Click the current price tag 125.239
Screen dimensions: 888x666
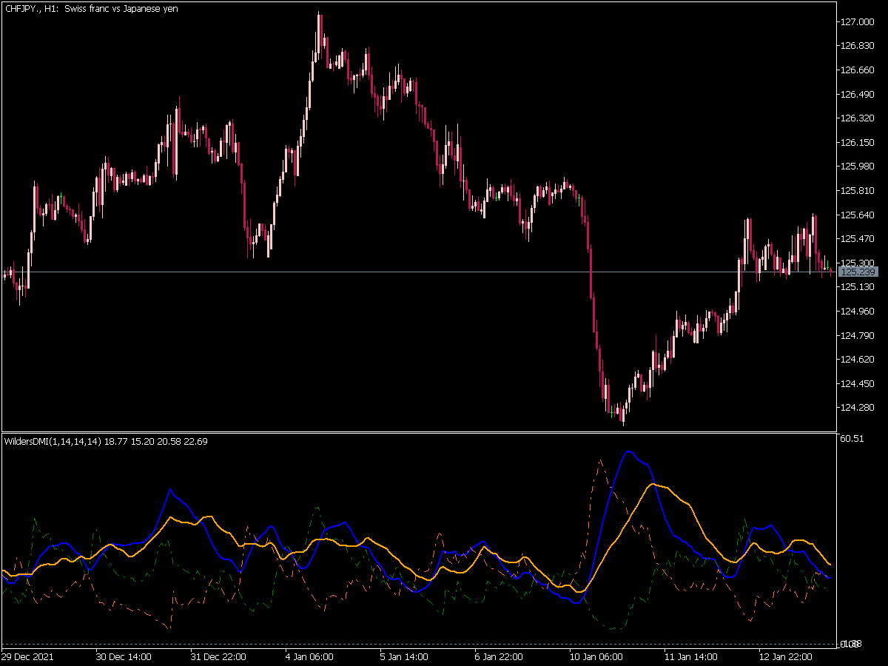[858, 272]
